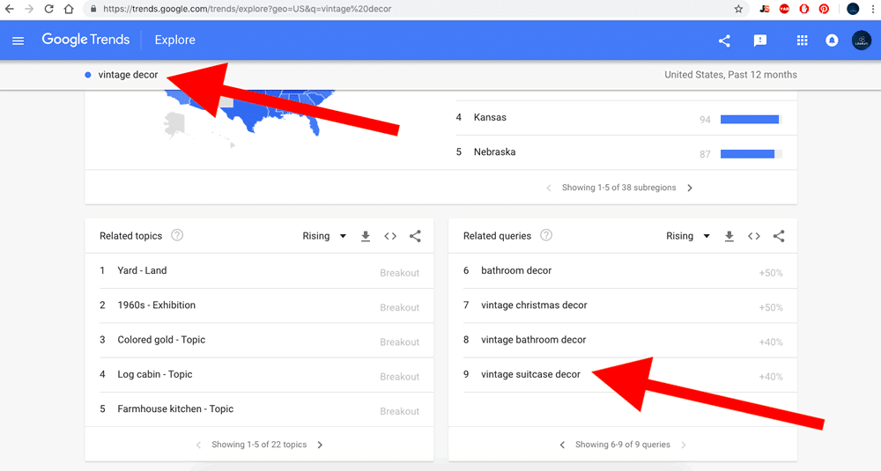881x471 pixels.
Task: Click the share icon in the header
Action: point(724,40)
